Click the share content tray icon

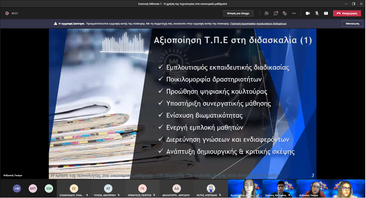coord(326,13)
